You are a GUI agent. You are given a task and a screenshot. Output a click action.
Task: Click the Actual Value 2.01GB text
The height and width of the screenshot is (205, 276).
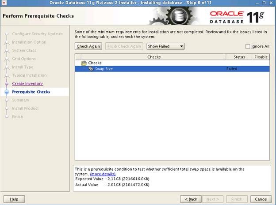tap(112, 185)
